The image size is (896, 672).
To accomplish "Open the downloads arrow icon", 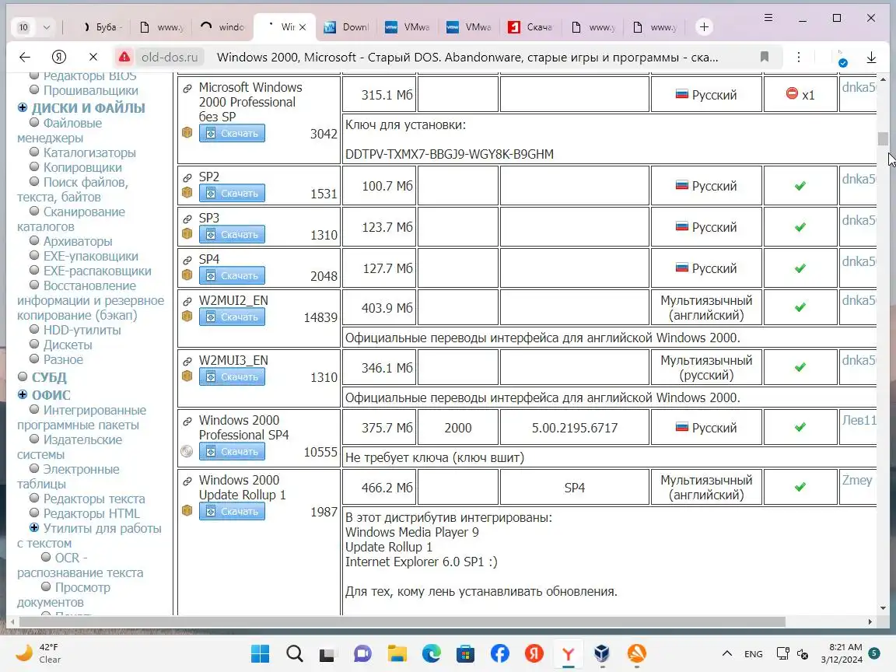I will click(871, 57).
